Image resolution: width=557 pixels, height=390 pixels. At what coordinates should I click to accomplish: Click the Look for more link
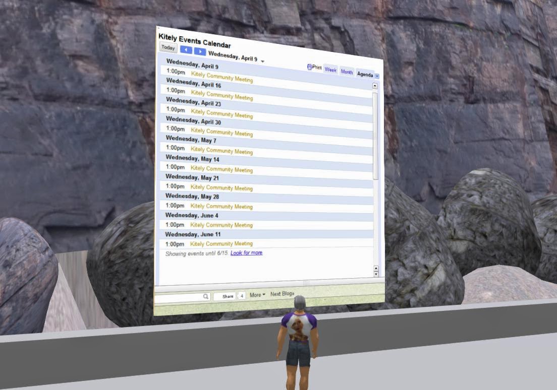[247, 252]
